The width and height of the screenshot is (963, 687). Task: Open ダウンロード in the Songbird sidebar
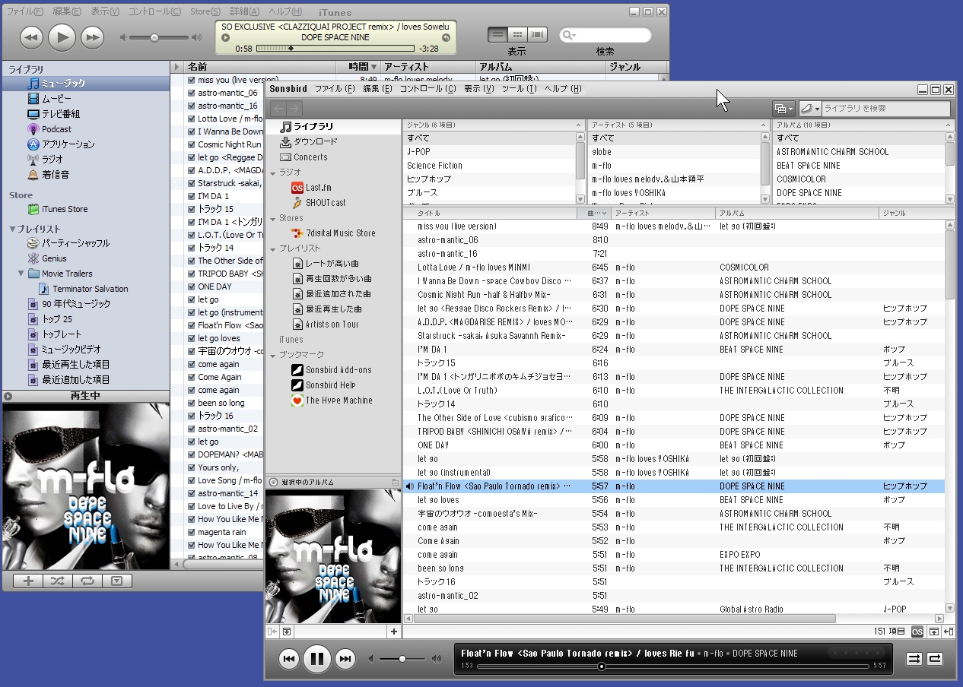tap(315, 142)
